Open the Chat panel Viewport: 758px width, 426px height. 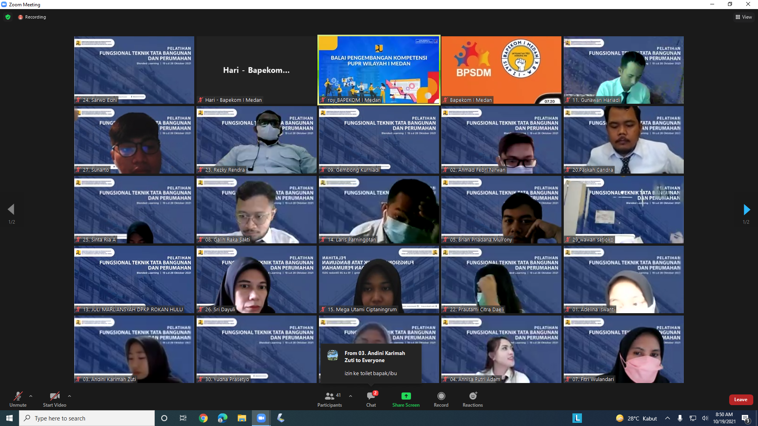click(x=371, y=399)
